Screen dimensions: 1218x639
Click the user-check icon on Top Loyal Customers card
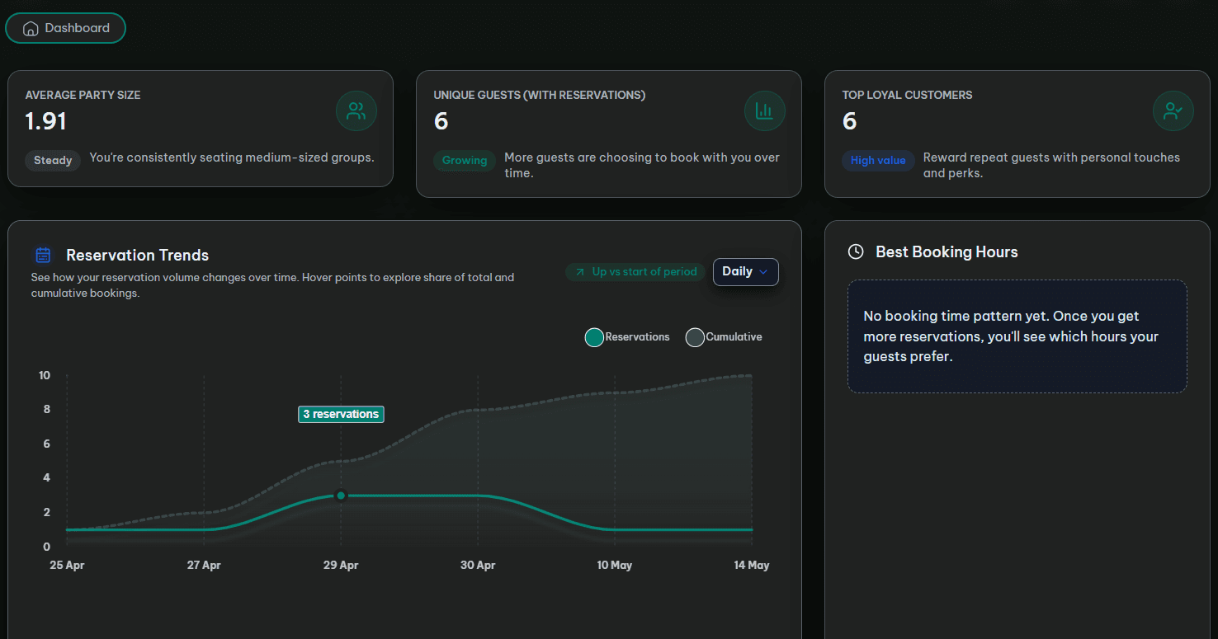point(1173,111)
